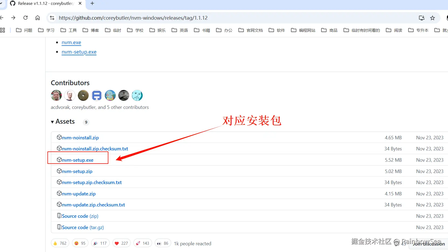The image size is (448, 252).
Task: Toggle the heart reaction with 227
Action: (x=122, y=243)
